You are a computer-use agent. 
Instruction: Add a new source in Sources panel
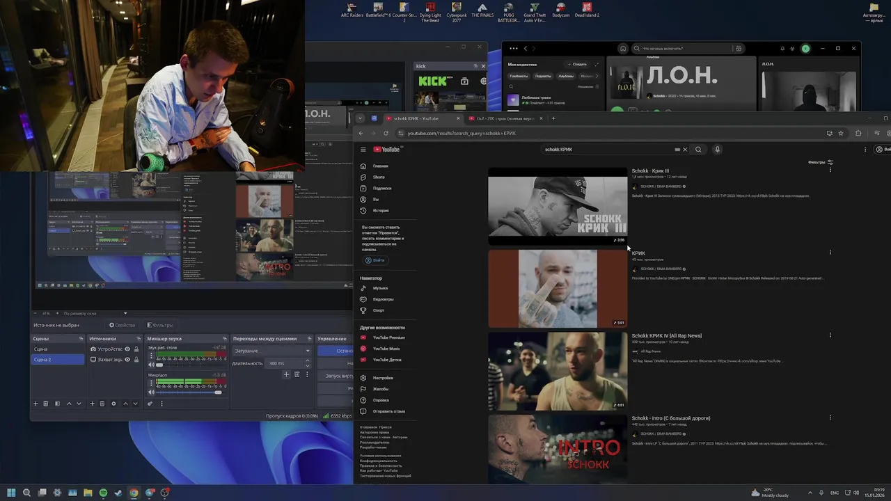tap(92, 404)
